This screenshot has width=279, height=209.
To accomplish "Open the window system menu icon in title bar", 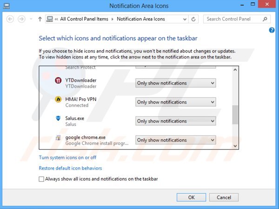I will (x=7, y=6).
